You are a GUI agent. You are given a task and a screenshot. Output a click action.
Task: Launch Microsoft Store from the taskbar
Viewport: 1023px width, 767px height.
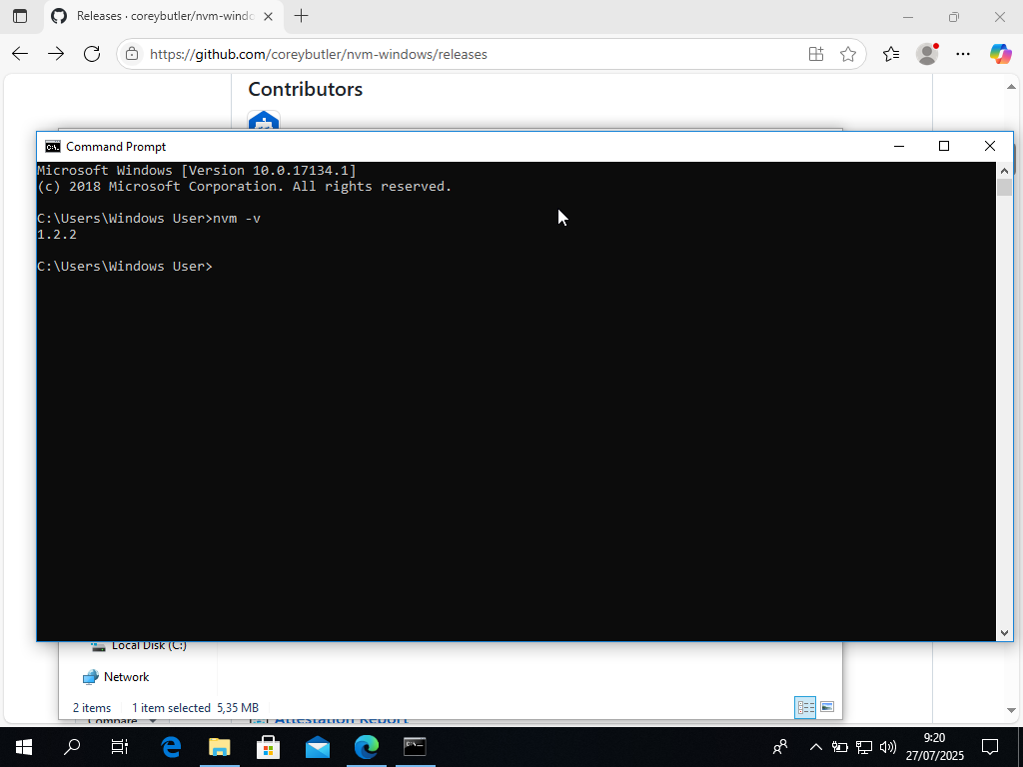pos(269,747)
